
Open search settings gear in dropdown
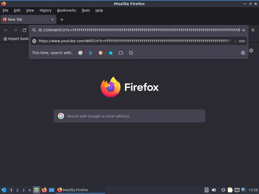pyautogui.click(x=243, y=53)
